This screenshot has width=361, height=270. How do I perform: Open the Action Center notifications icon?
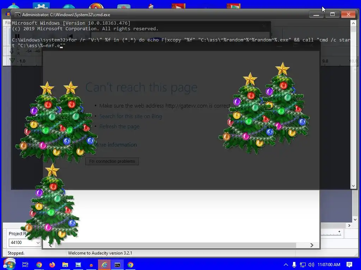(349, 264)
